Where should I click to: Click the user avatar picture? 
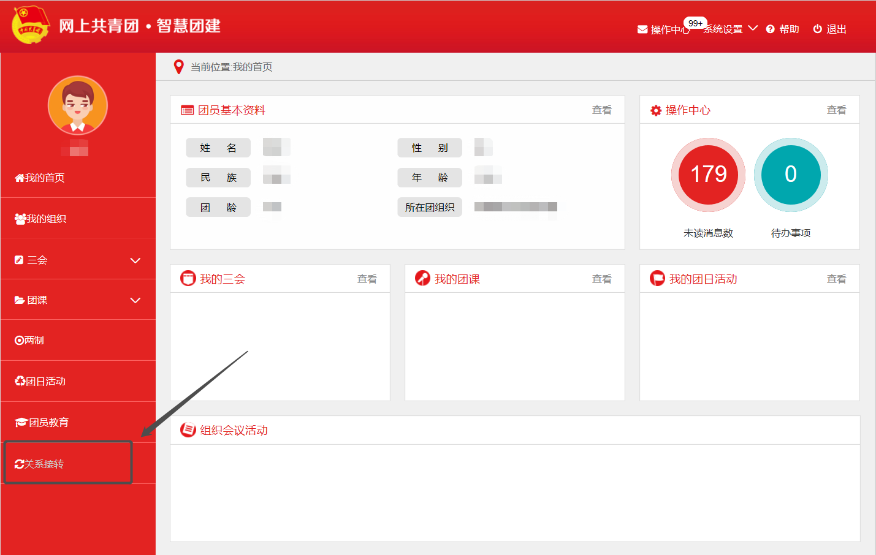click(78, 105)
